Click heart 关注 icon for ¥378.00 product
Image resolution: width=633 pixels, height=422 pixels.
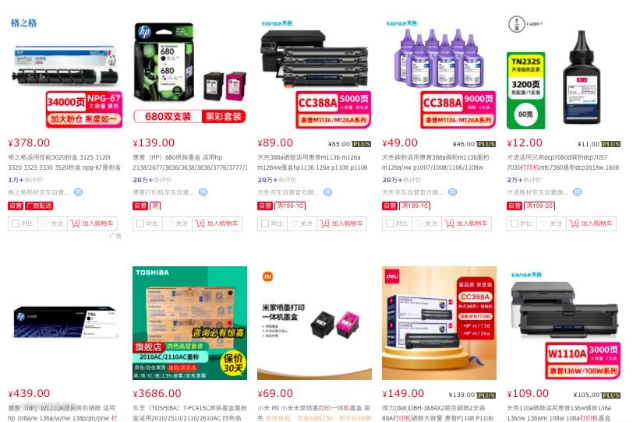click(x=44, y=223)
